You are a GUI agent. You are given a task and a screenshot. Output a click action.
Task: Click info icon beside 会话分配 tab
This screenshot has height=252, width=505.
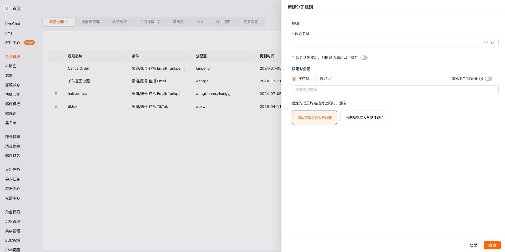tap(67, 22)
